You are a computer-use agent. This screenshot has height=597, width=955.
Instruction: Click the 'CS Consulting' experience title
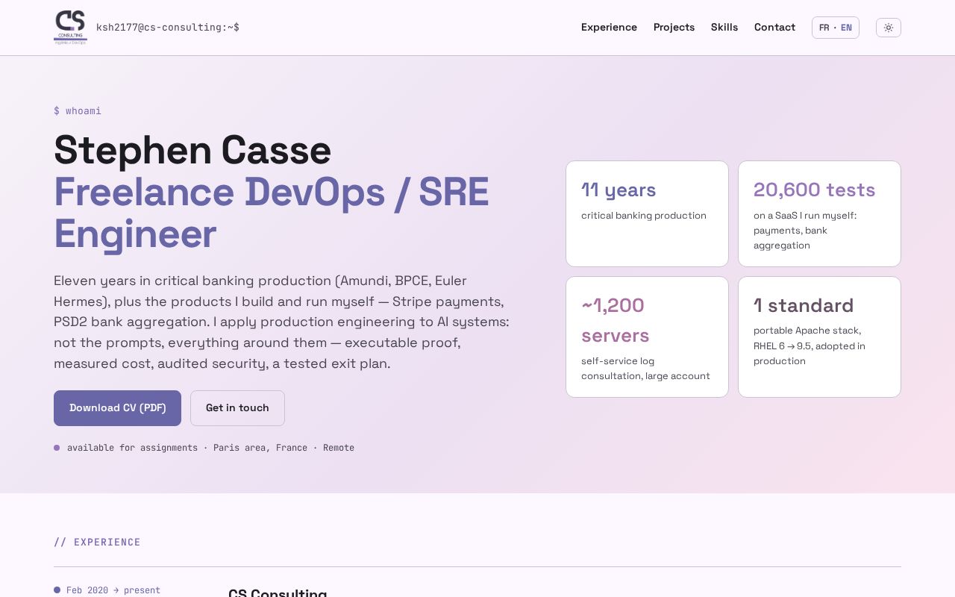pos(278,593)
